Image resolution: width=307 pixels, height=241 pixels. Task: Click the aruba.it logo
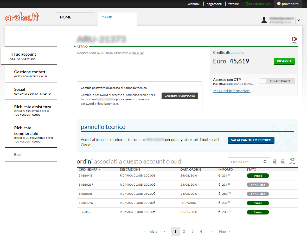(22, 17)
